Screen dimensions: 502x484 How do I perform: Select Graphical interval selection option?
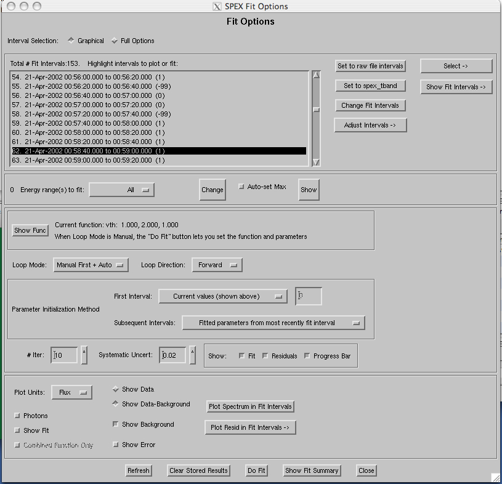[x=71, y=41]
